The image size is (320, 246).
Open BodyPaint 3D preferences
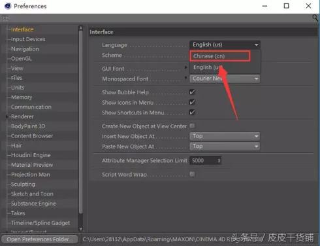pyautogui.click(x=28, y=126)
